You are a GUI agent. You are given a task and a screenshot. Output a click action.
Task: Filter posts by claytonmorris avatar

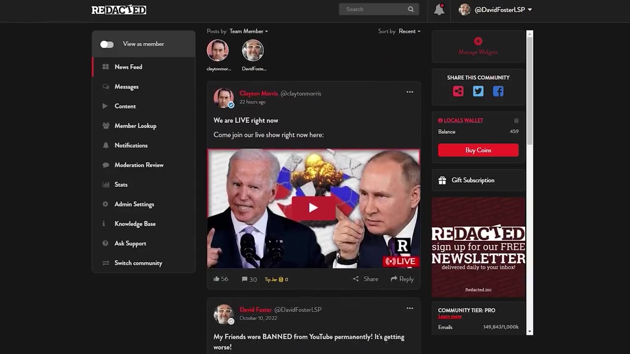point(218,50)
